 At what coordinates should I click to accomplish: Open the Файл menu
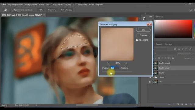[x=4, y=5]
